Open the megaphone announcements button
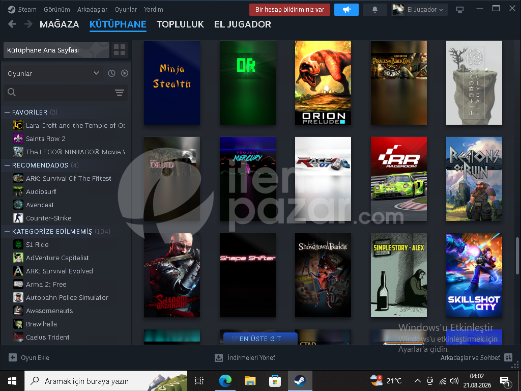The height and width of the screenshot is (391, 521). 346,10
